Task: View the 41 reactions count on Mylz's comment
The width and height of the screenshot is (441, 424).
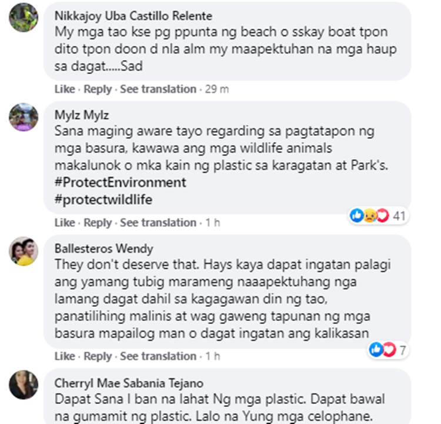Action: [x=399, y=216]
